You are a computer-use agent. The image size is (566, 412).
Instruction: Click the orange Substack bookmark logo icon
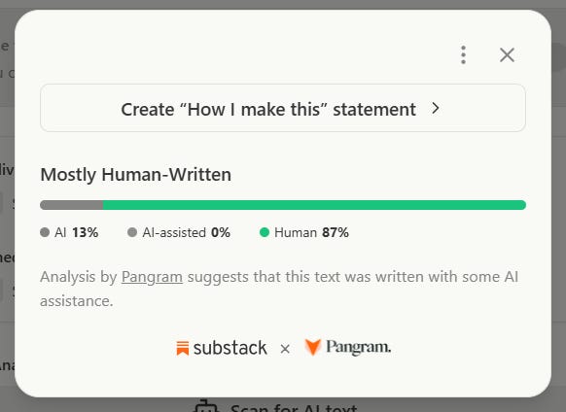pos(183,348)
